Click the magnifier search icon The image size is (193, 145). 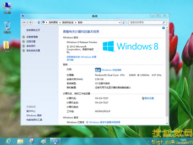[164, 22]
